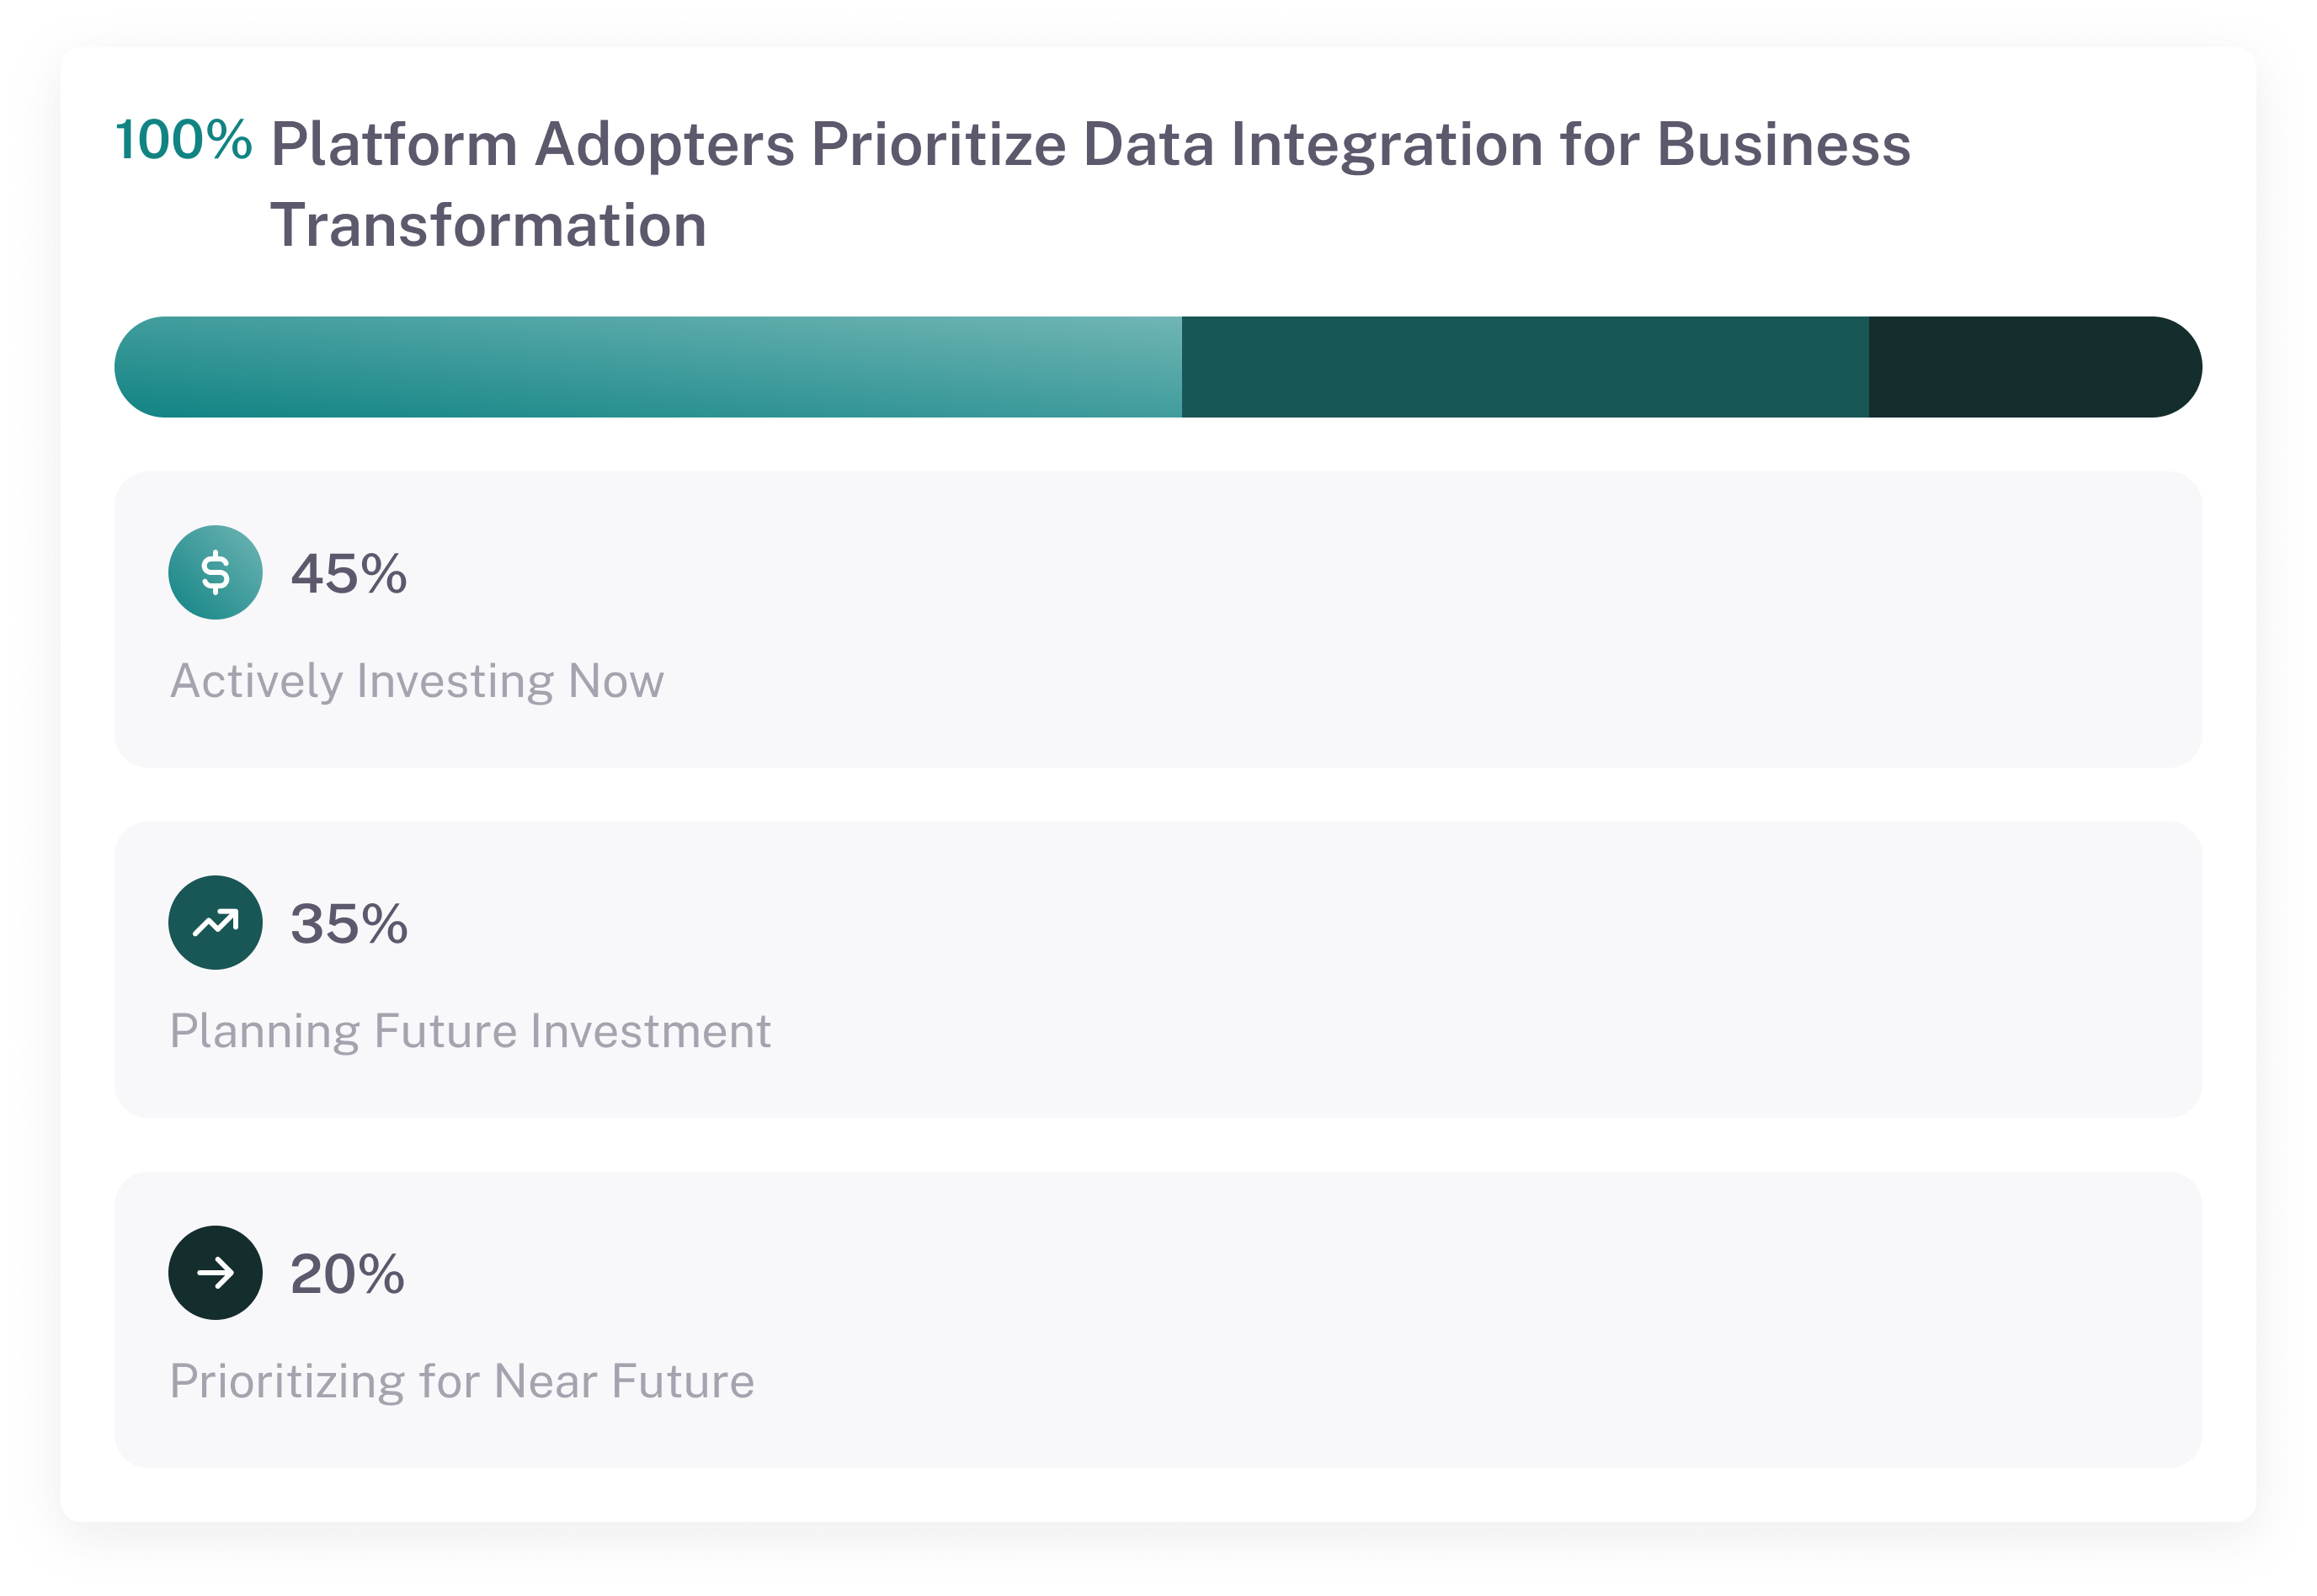Image resolution: width=2317 pixels, height=1596 pixels.
Task: Select the Actively Investing Now label
Action: [416, 681]
